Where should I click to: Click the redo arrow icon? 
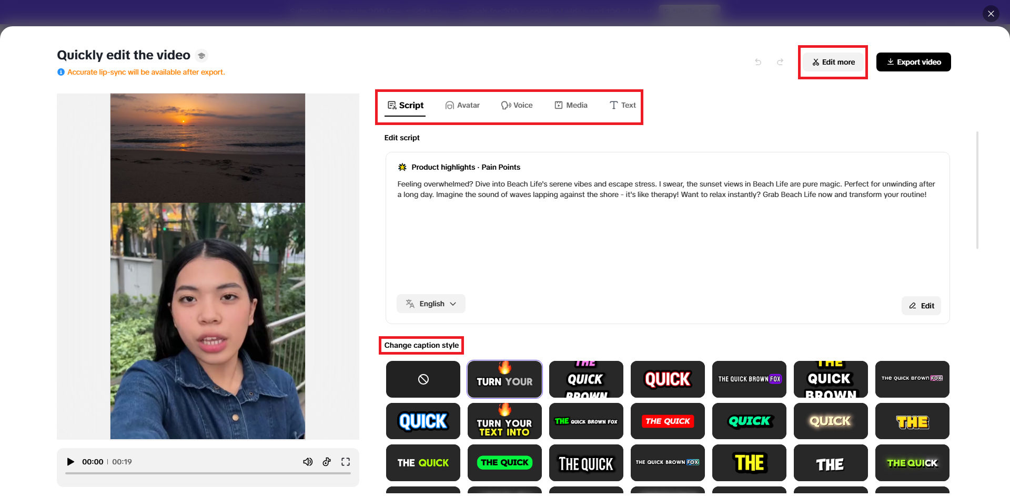[780, 61]
